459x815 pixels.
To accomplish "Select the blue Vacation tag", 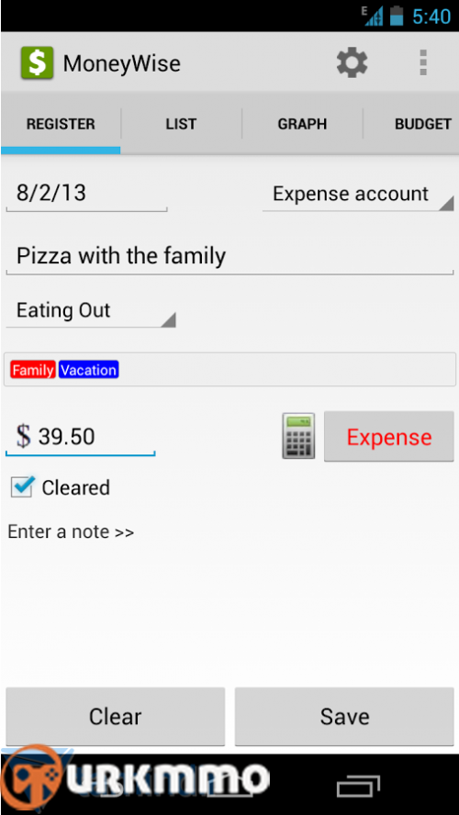I will (89, 370).
